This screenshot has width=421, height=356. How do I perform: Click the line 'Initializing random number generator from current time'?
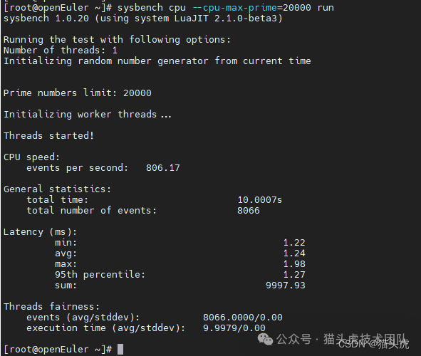point(157,61)
